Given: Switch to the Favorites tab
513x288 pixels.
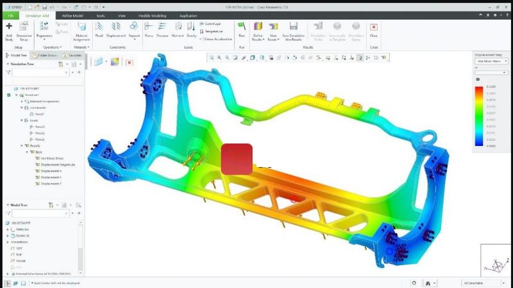Looking at the screenshot, I should click(x=72, y=55).
